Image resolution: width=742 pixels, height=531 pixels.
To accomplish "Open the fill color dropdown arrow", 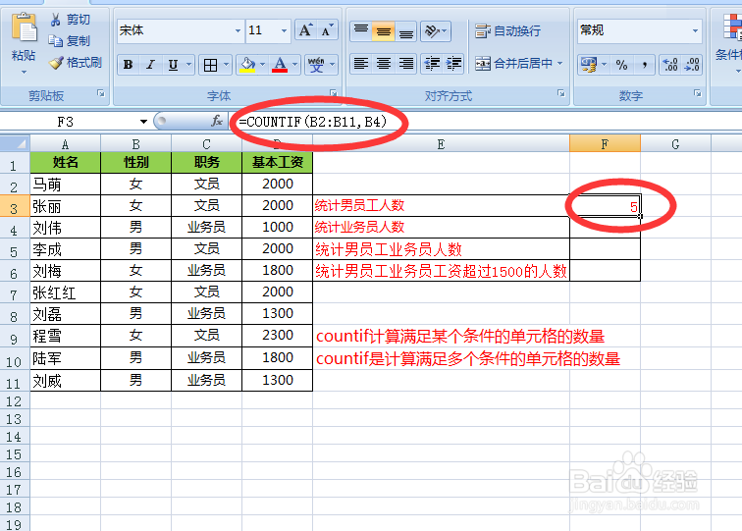I will pos(263,65).
